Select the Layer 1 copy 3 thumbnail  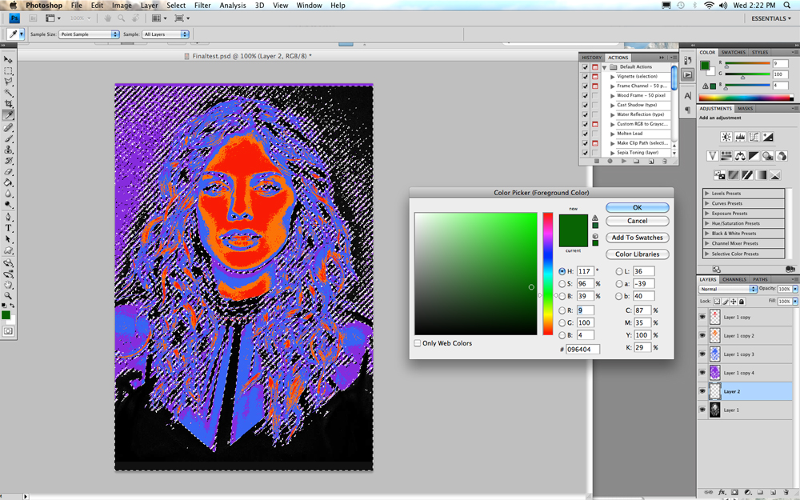[714, 354]
